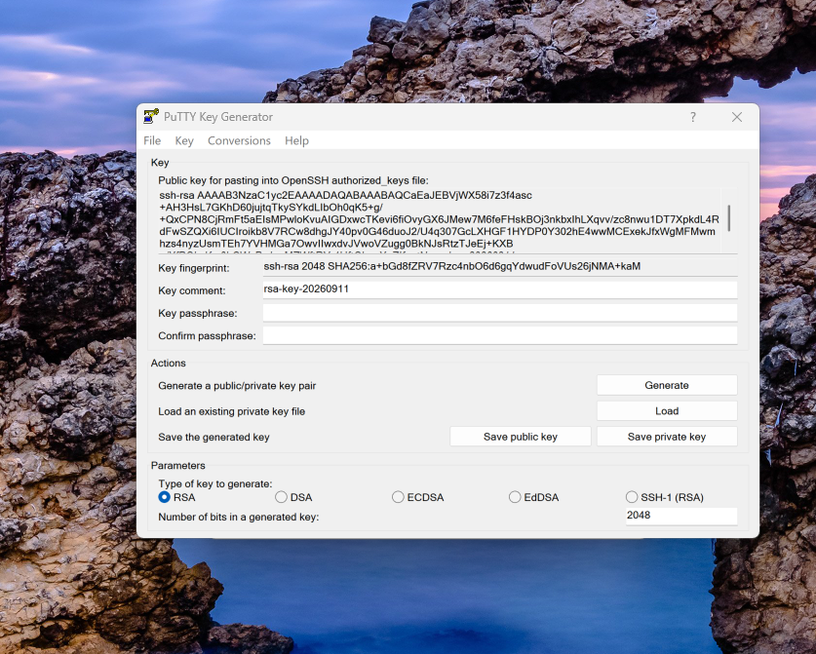Viewport: 816px width, 654px height.
Task: Close the PuTTY Key Generator window
Action: click(x=736, y=117)
